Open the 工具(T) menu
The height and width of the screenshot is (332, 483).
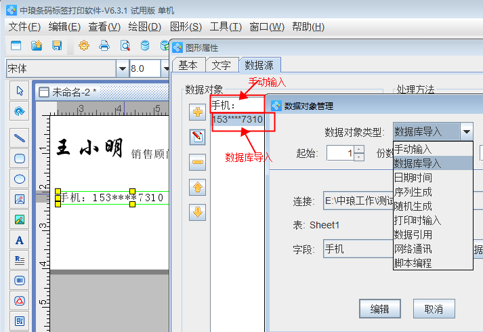(x=225, y=26)
